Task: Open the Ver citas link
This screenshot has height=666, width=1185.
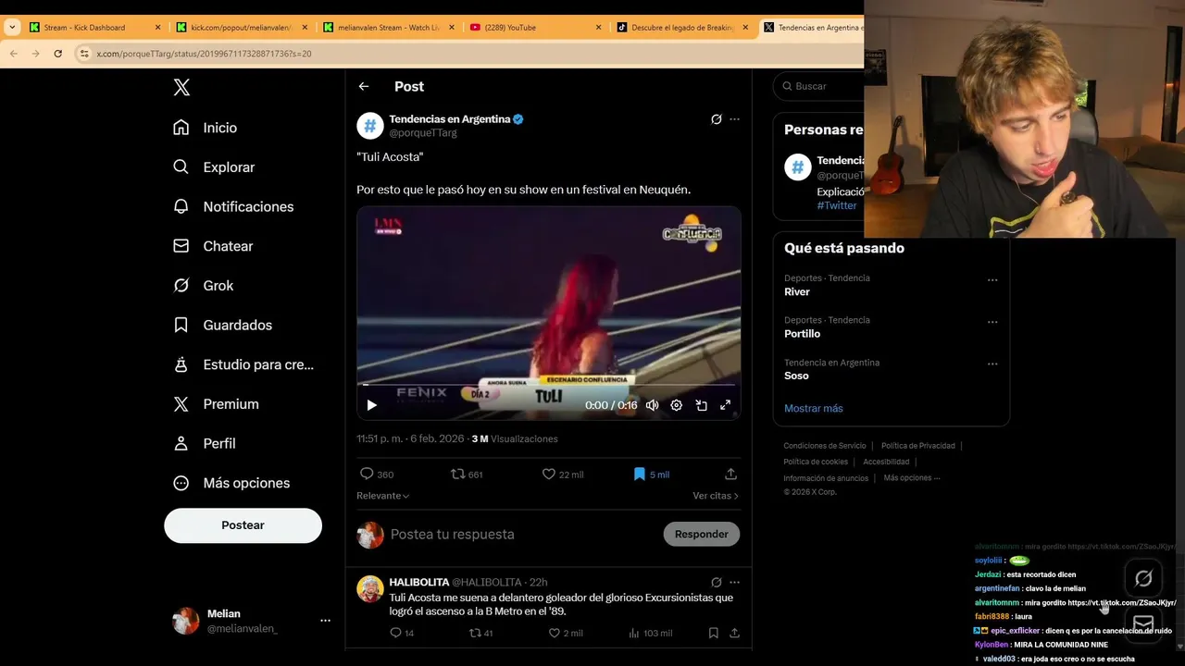Action: pyautogui.click(x=716, y=496)
